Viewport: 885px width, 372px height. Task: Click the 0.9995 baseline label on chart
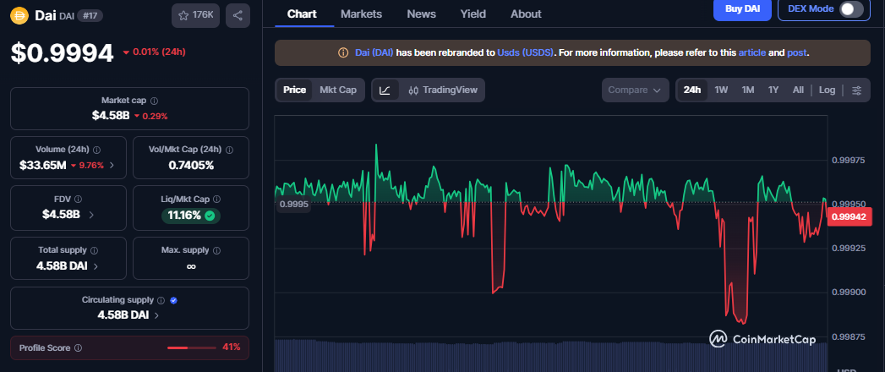click(x=294, y=205)
